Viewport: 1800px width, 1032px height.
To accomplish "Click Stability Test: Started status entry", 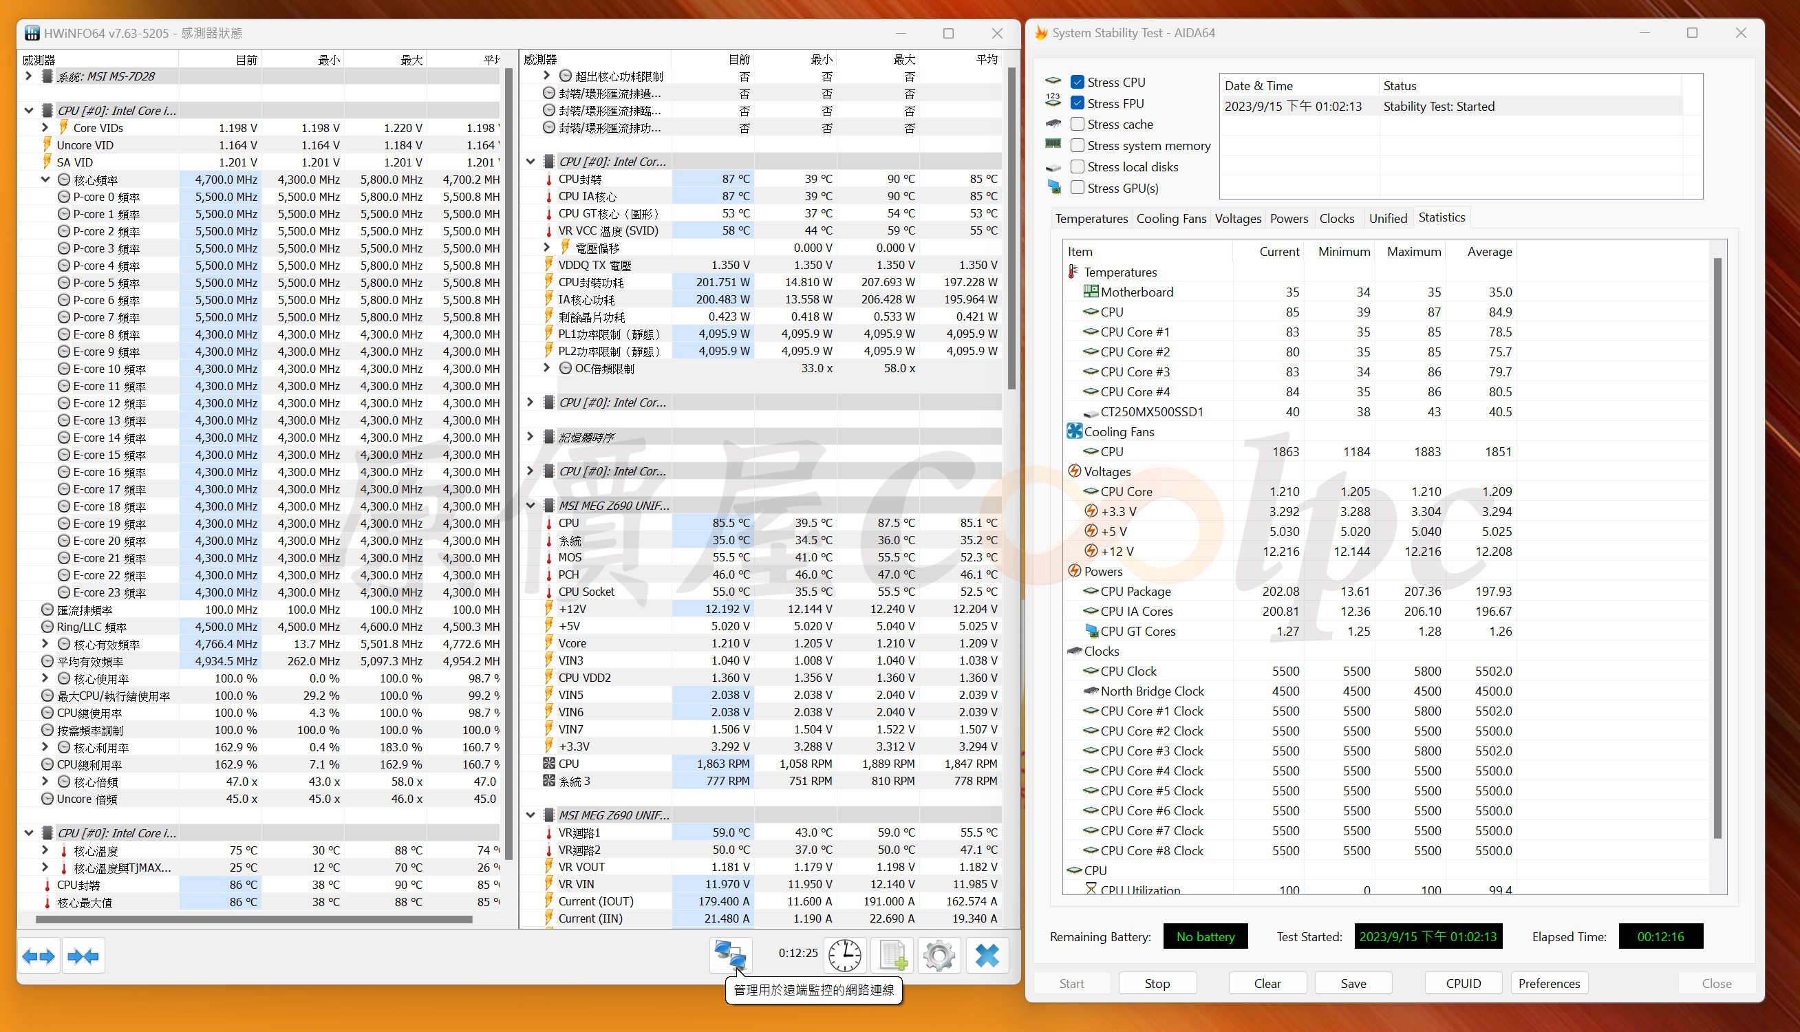I will point(1439,107).
